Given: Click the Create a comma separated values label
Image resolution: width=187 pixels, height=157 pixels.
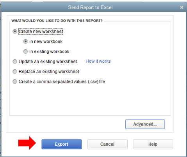Looking at the screenshot, I should tap(62, 81).
